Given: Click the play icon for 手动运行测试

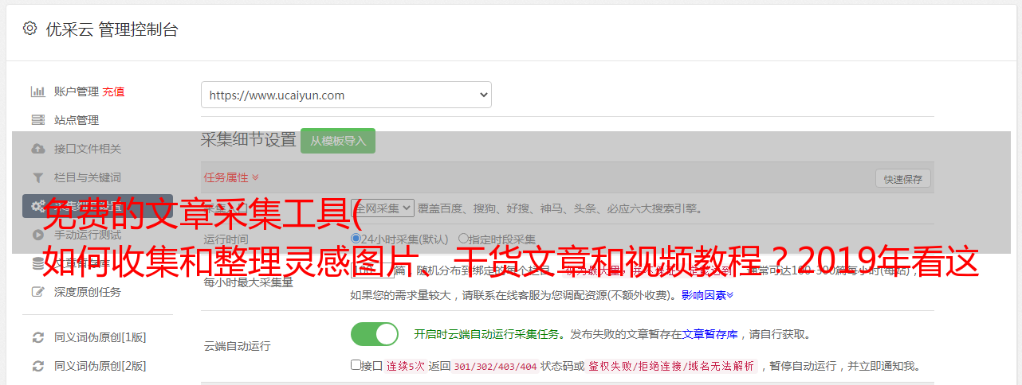Looking at the screenshot, I should pyautogui.click(x=37, y=235).
